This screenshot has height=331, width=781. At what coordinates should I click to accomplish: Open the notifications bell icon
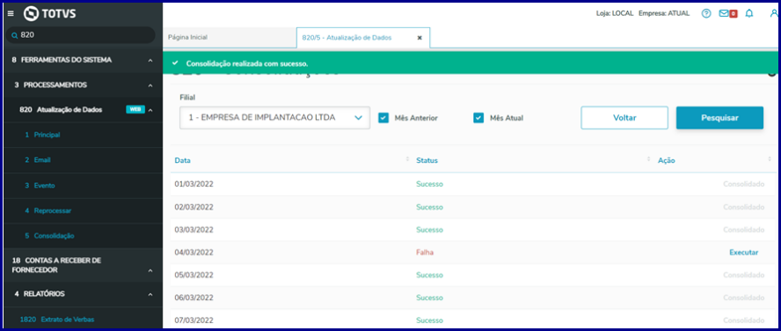748,13
